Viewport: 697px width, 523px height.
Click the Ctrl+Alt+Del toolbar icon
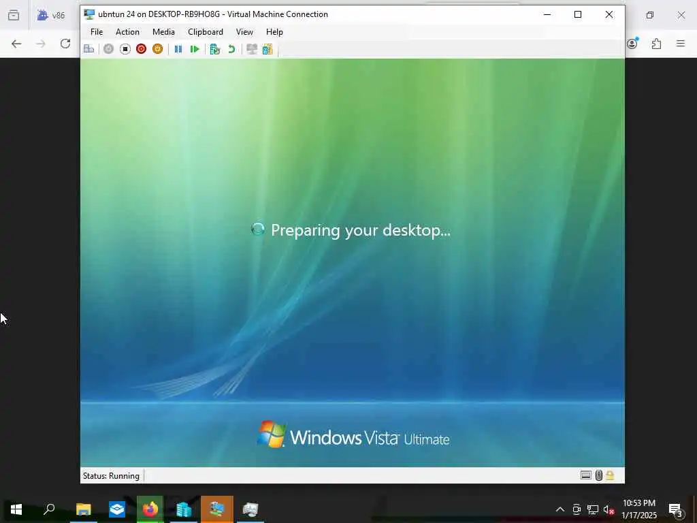(89, 49)
